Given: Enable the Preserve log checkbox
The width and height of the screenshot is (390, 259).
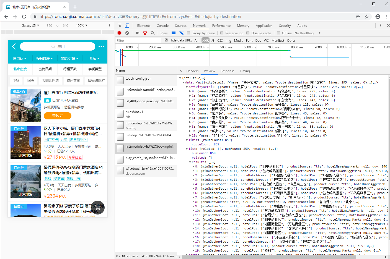Looking at the screenshot, I should tap(222, 33).
